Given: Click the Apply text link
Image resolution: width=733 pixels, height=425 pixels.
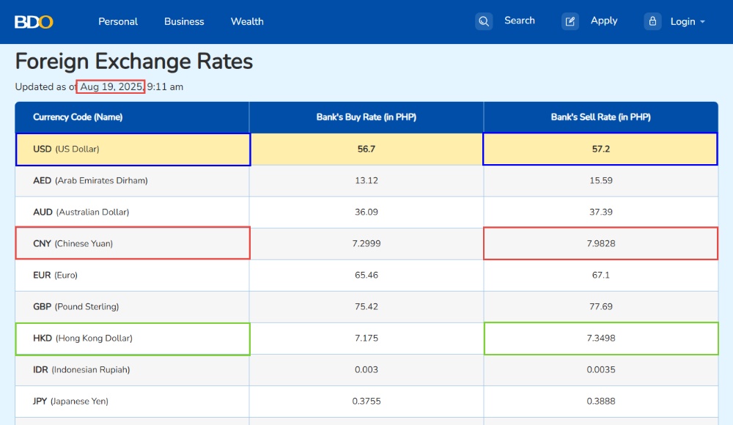Looking at the screenshot, I should pyautogui.click(x=604, y=21).
